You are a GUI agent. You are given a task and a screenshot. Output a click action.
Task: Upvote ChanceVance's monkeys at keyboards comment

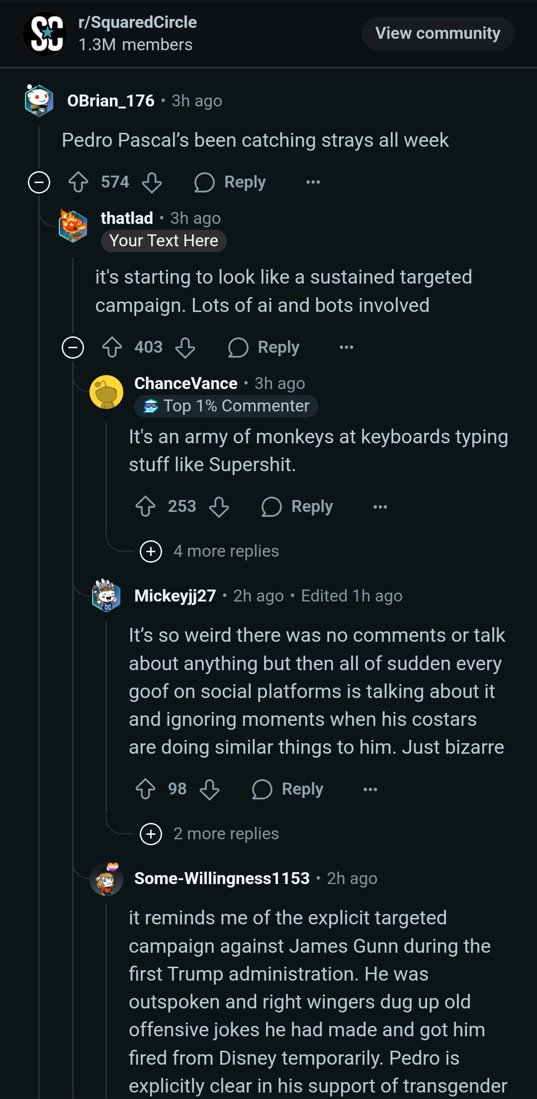[145, 506]
